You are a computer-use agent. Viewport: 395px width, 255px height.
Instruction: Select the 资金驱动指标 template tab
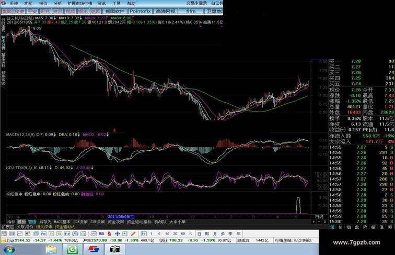click(x=139, y=221)
